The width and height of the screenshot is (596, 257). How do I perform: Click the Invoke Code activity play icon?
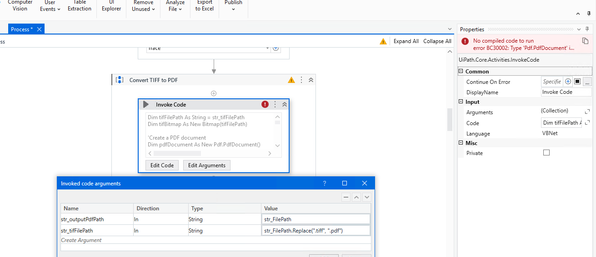(146, 104)
